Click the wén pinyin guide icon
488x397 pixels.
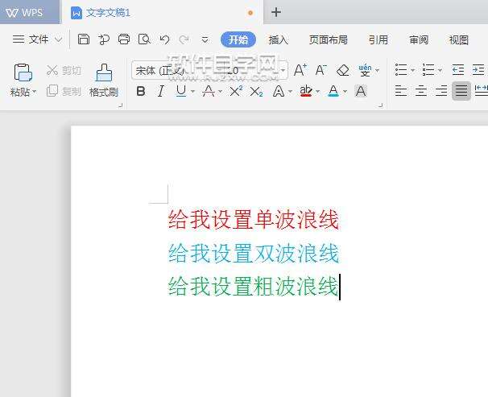point(365,70)
